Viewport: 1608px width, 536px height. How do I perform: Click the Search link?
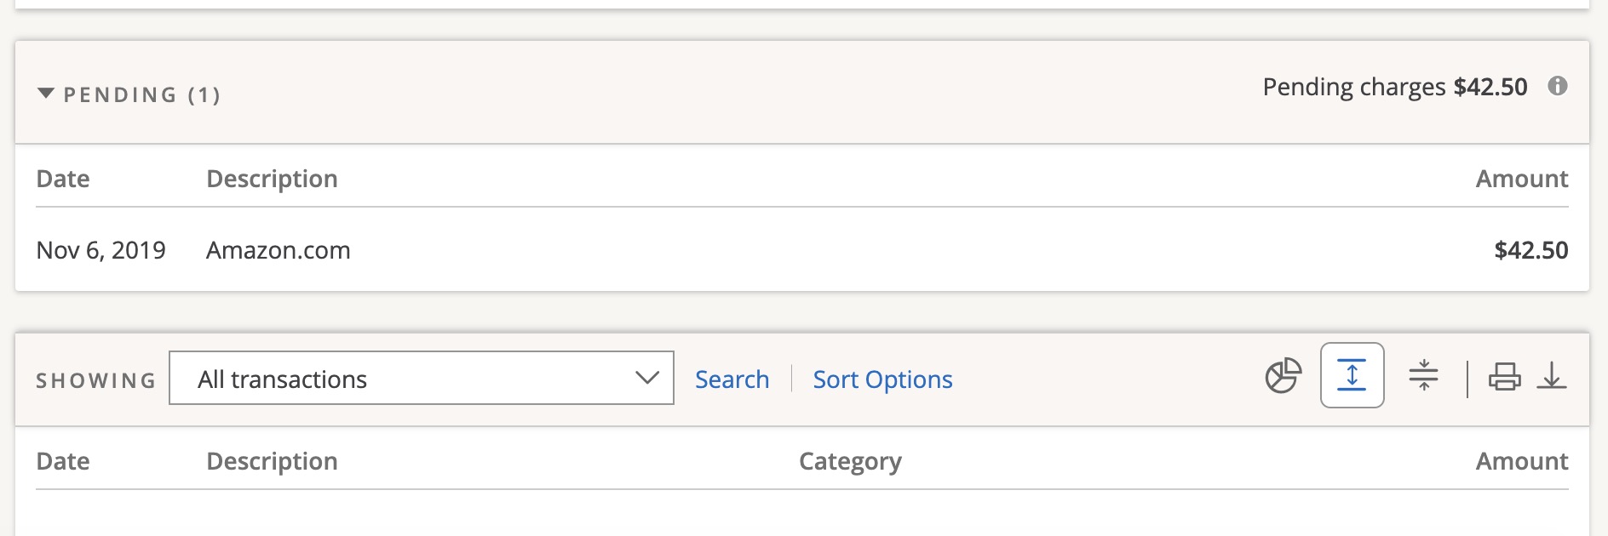pyautogui.click(x=732, y=379)
